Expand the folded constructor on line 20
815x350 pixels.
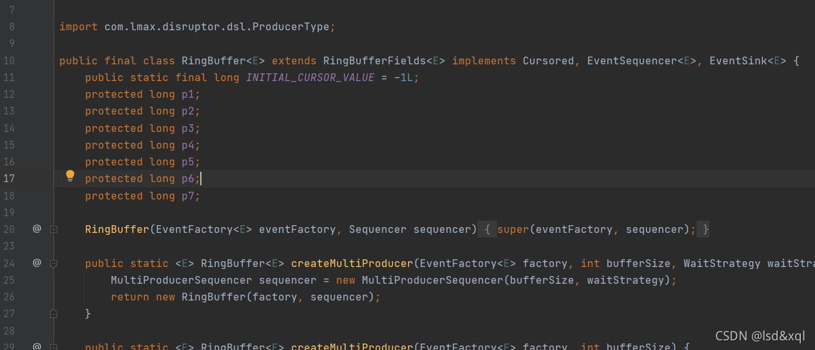coord(54,229)
